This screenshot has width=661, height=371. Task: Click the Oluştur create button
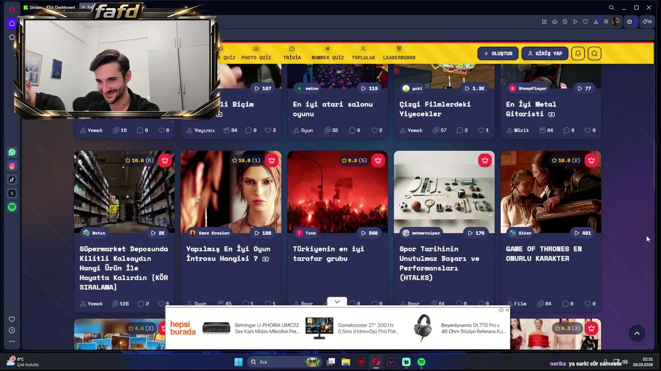click(x=498, y=54)
